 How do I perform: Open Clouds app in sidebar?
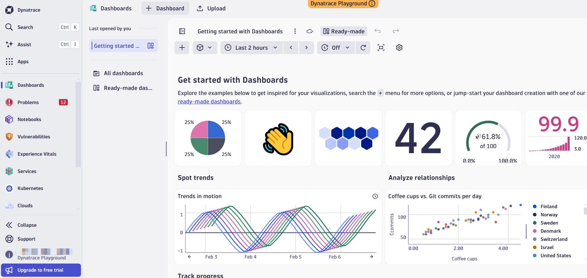pos(37,206)
